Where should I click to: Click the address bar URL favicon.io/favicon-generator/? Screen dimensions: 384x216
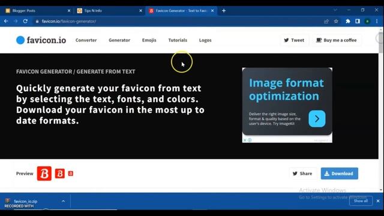click(69, 22)
